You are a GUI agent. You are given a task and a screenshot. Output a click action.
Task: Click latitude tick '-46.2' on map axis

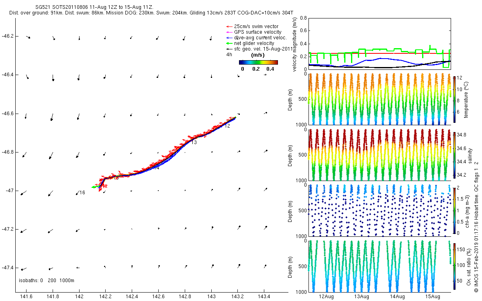pyautogui.click(x=8, y=36)
